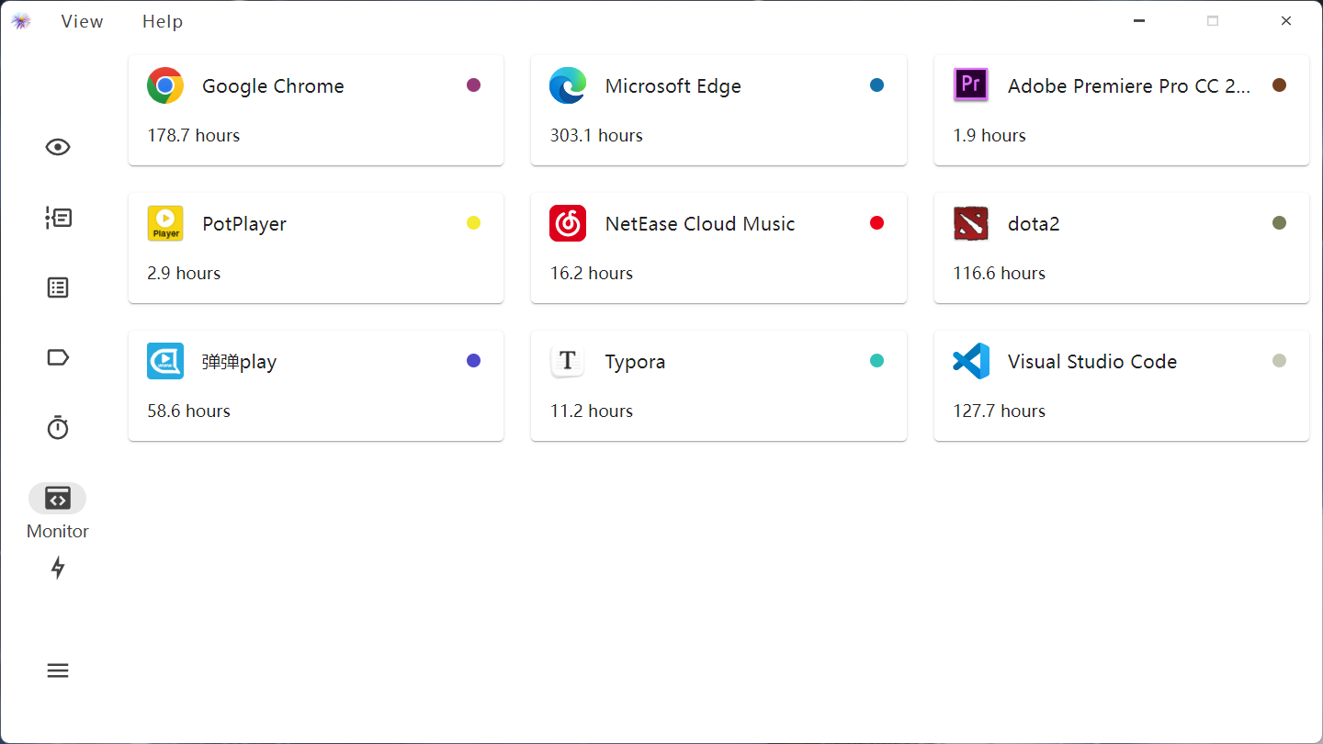
Task: Click the 1.9 hours value
Action: pos(989,135)
